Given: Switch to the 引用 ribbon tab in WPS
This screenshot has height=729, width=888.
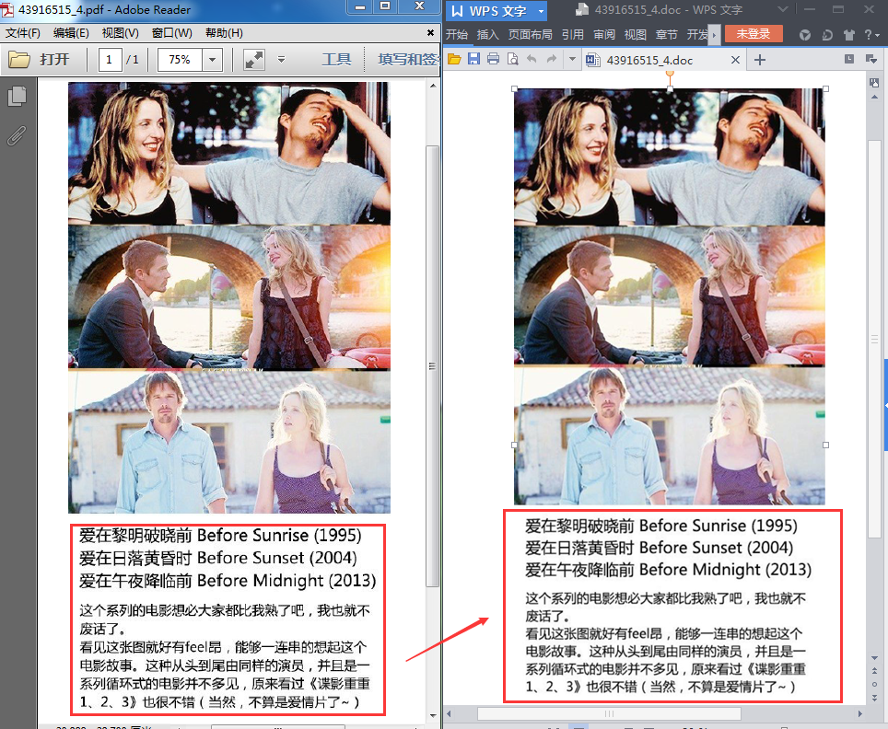Looking at the screenshot, I should click(x=573, y=35).
